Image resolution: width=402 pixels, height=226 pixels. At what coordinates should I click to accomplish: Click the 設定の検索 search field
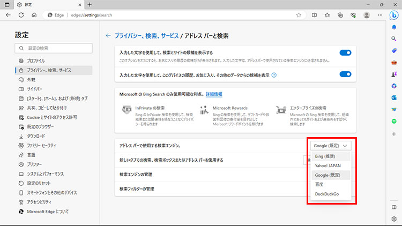point(54,48)
